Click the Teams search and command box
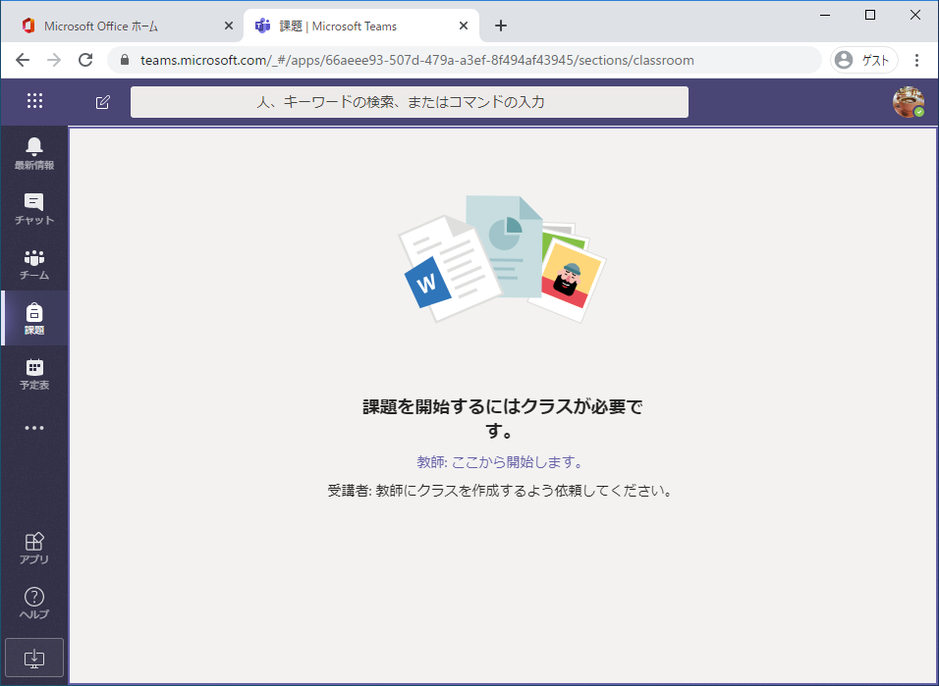The height and width of the screenshot is (686, 939). [409, 102]
